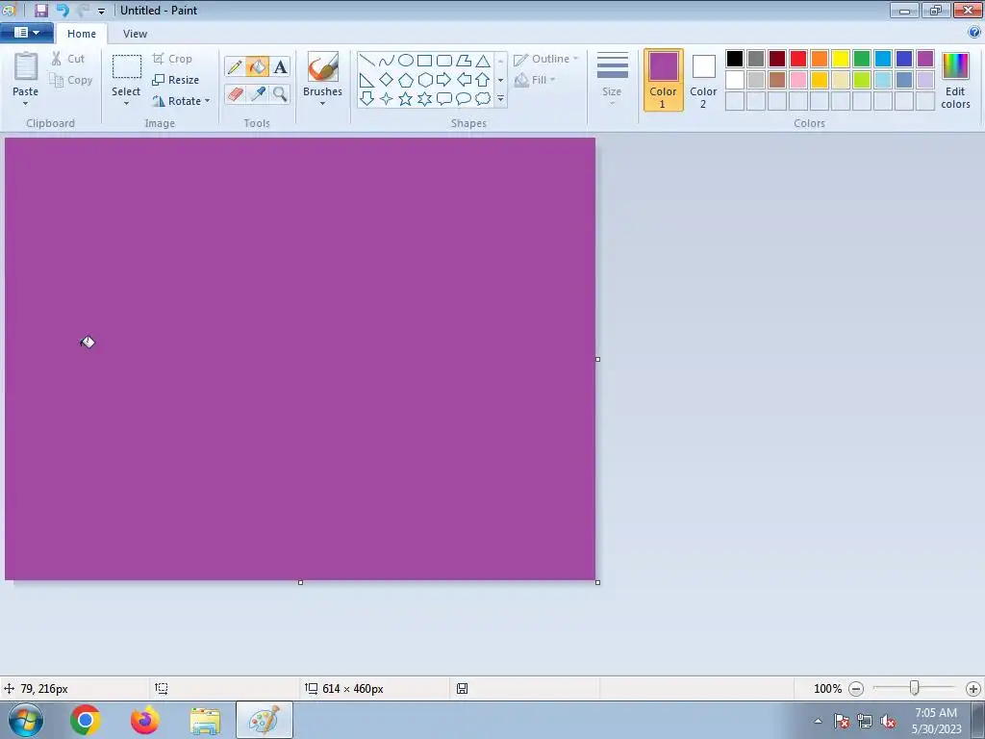Click the Brushes button
Screen dimensions: 985x739
coord(322,73)
